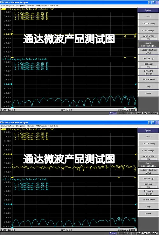Toggle Backlight ON in the upper window
This screenshot has width=159, height=239.
click(x=149, y=65)
